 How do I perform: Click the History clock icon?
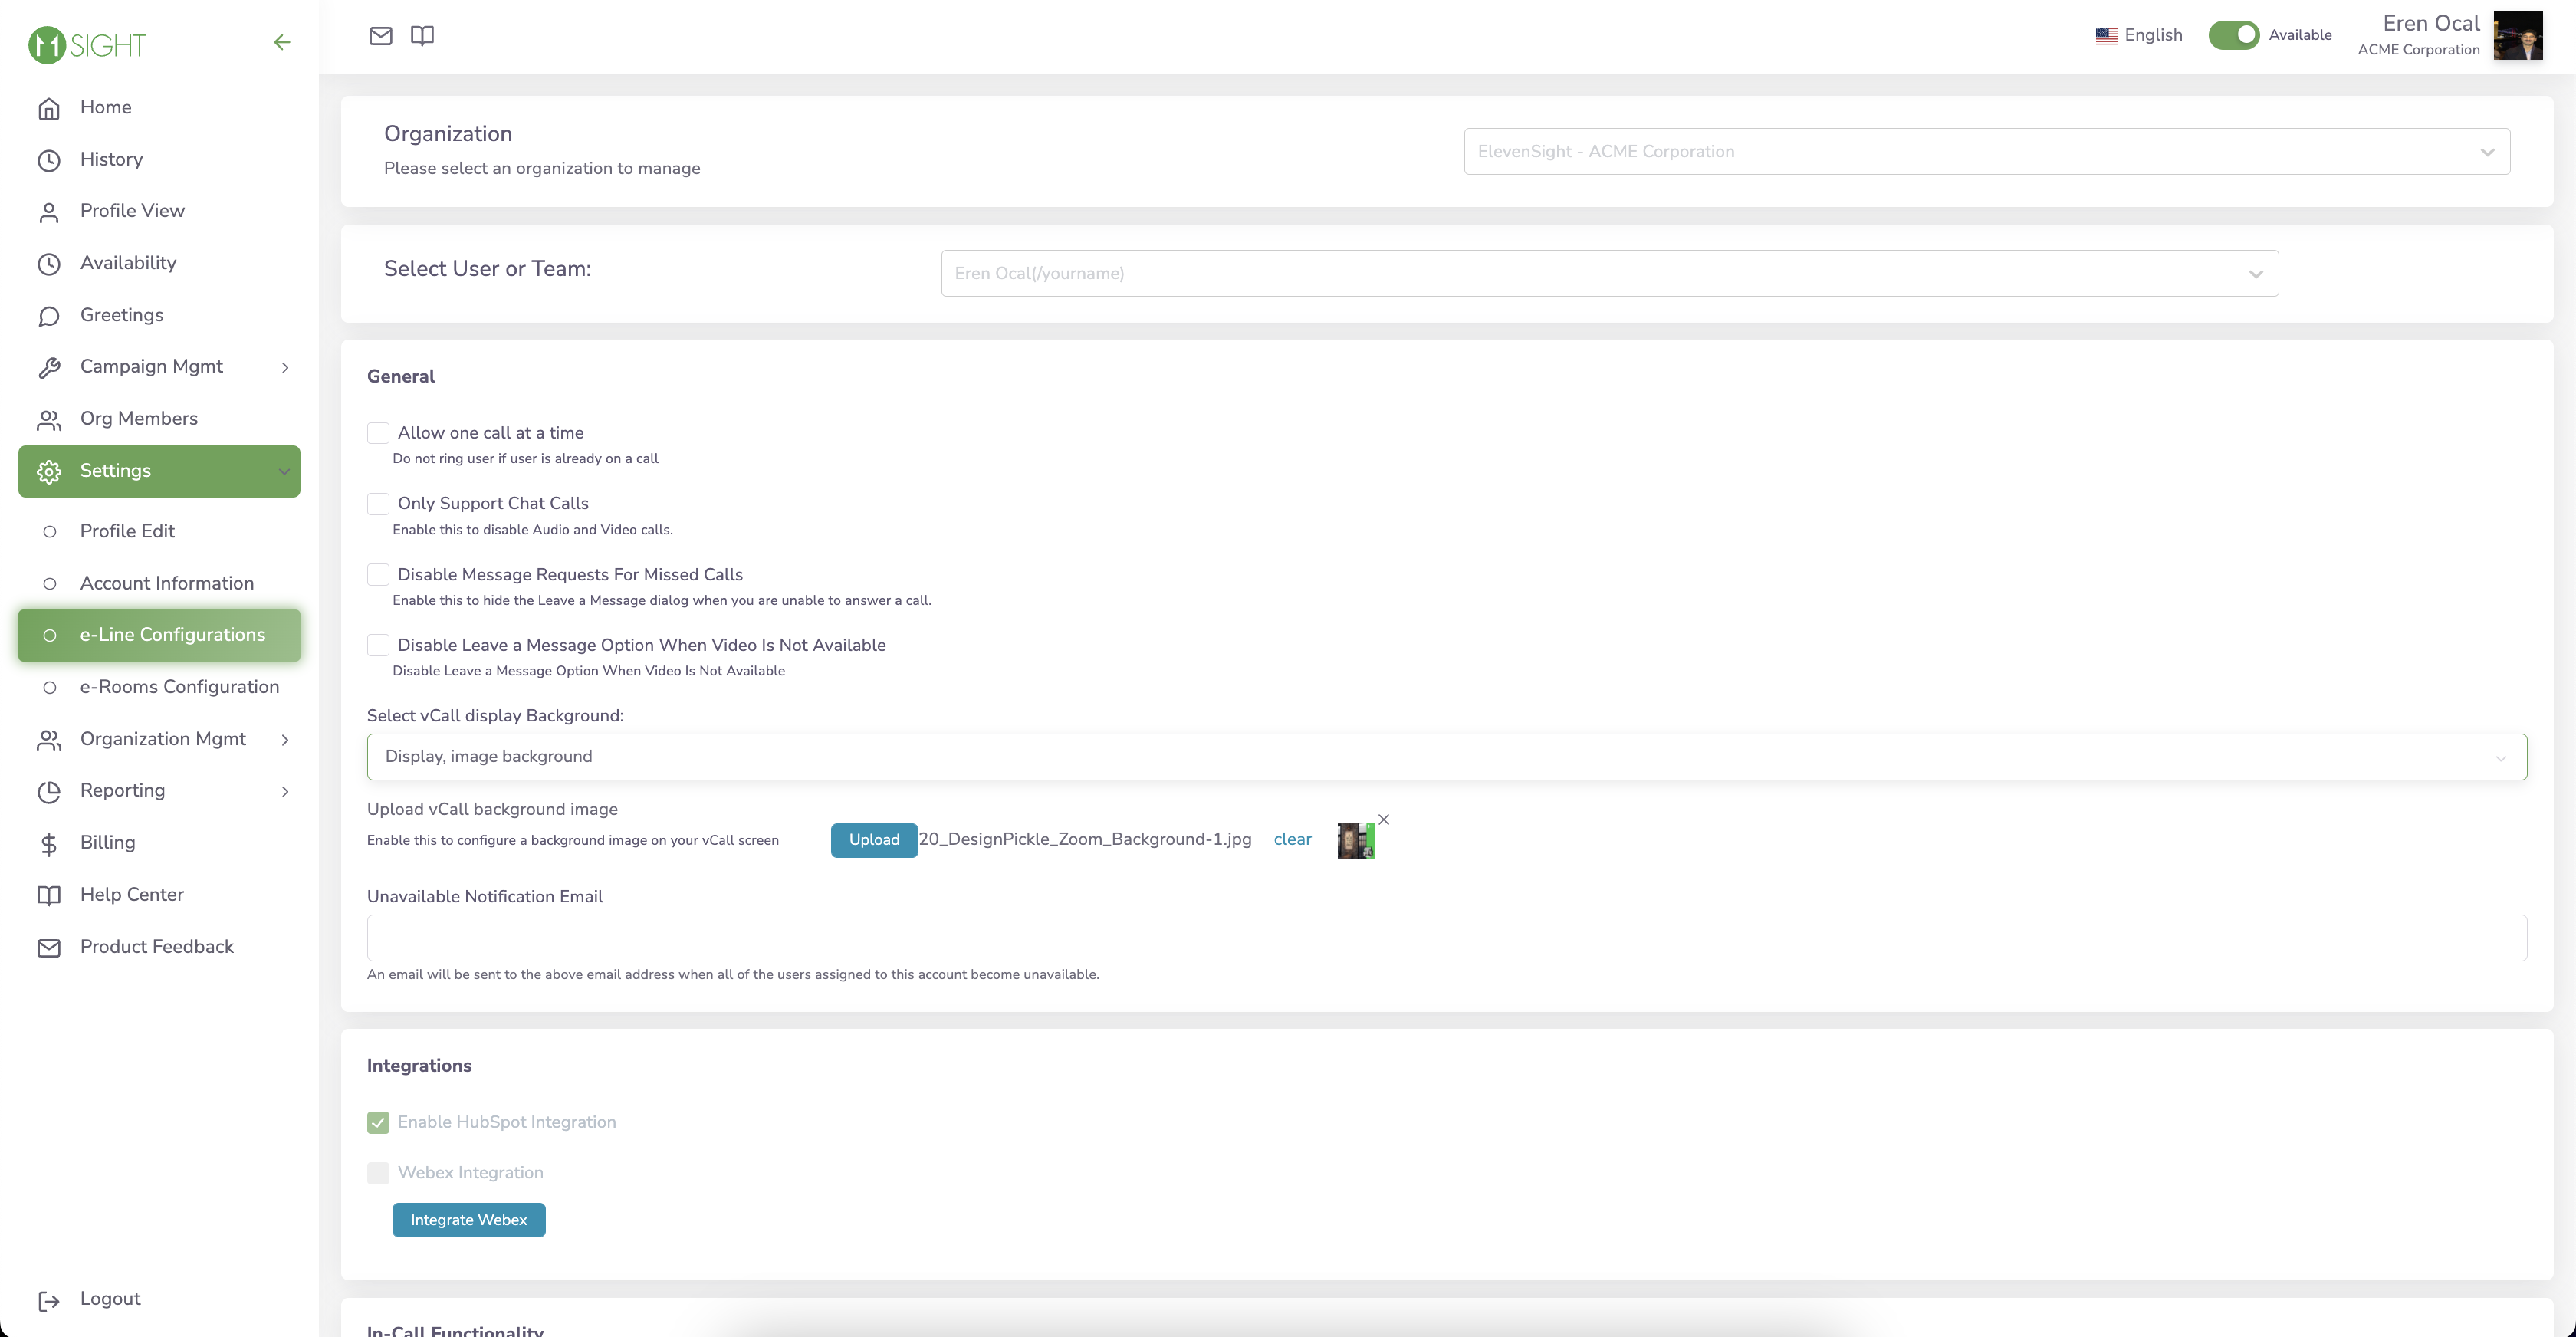(49, 160)
